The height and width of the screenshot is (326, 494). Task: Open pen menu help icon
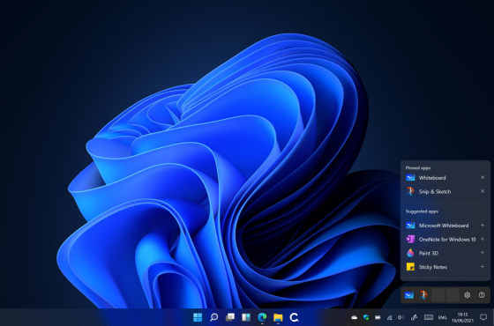point(482,295)
